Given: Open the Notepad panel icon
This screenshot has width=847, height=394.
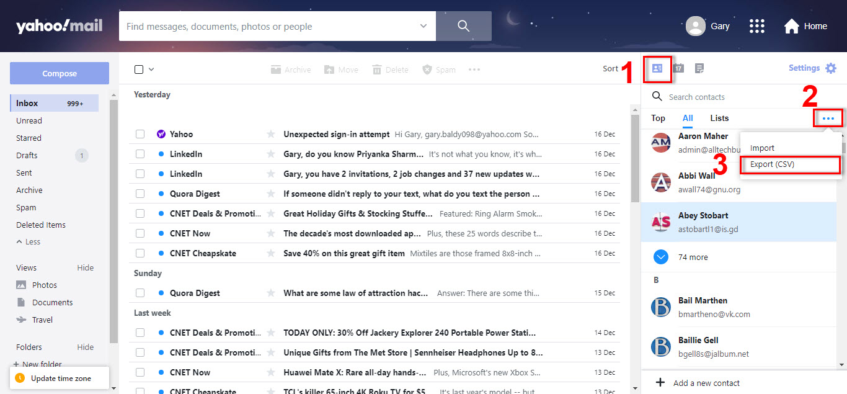Looking at the screenshot, I should [699, 68].
